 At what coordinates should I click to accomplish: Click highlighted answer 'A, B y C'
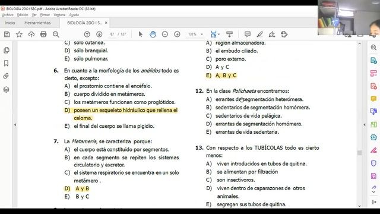226,75
